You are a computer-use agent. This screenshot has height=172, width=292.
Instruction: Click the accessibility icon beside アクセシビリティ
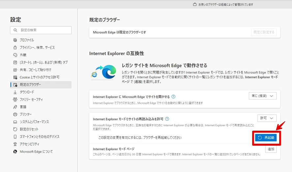(15, 144)
